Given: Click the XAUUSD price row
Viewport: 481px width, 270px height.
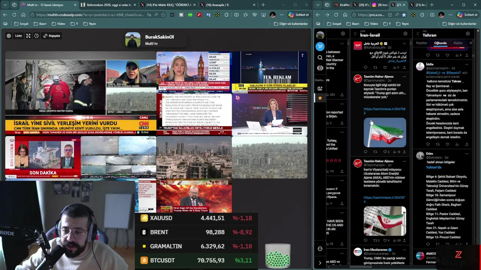Looking at the screenshot, I should coord(196,218).
